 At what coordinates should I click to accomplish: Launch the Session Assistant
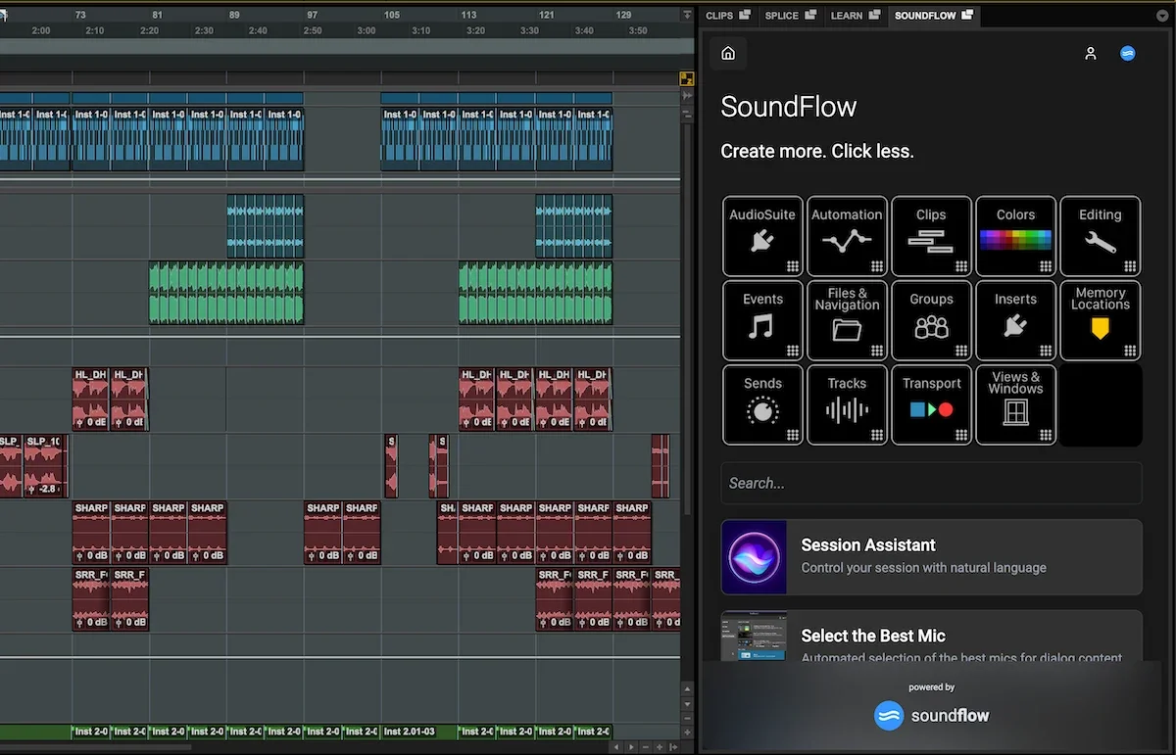[931, 555]
